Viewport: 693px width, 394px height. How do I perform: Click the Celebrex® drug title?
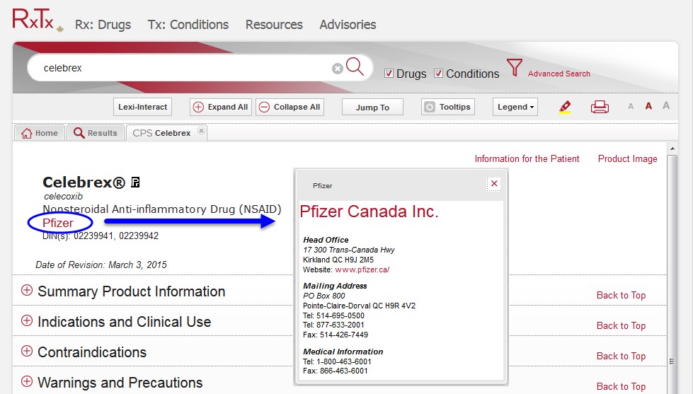pyautogui.click(x=84, y=182)
